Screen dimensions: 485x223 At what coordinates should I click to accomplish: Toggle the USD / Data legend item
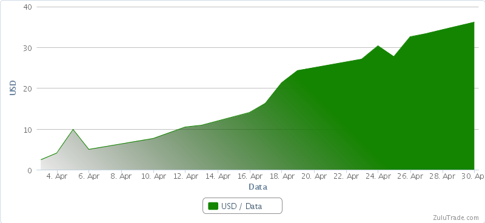point(242,206)
